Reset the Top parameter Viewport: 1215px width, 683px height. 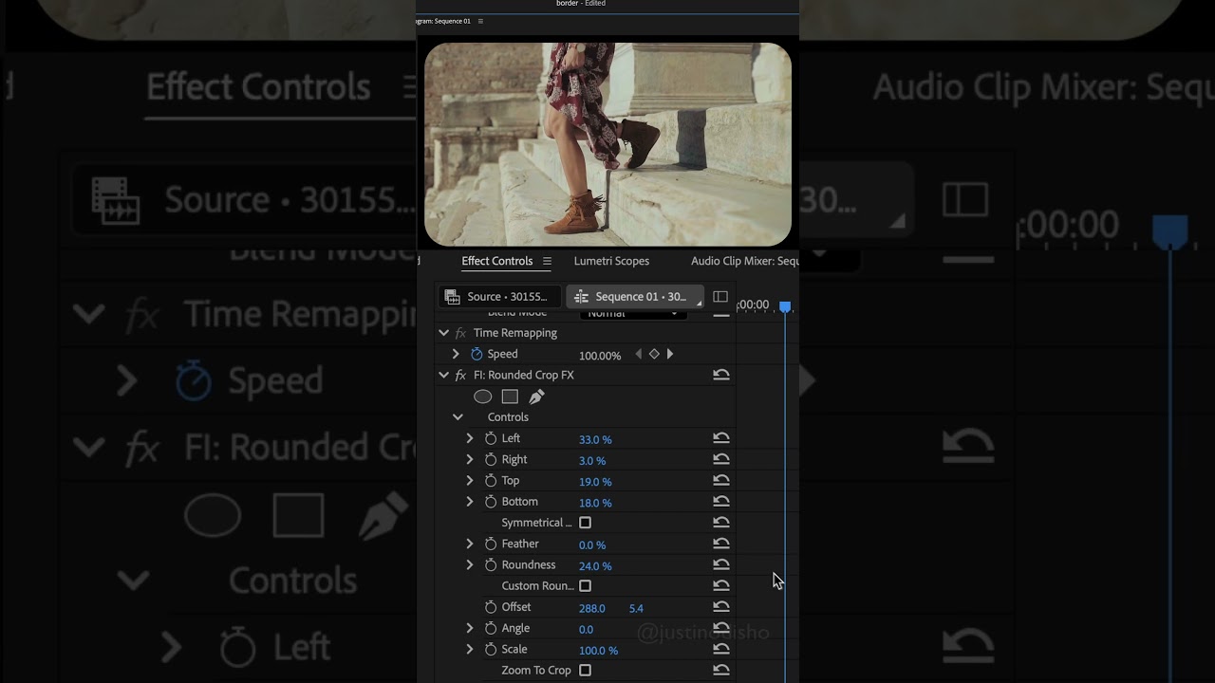(x=721, y=480)
